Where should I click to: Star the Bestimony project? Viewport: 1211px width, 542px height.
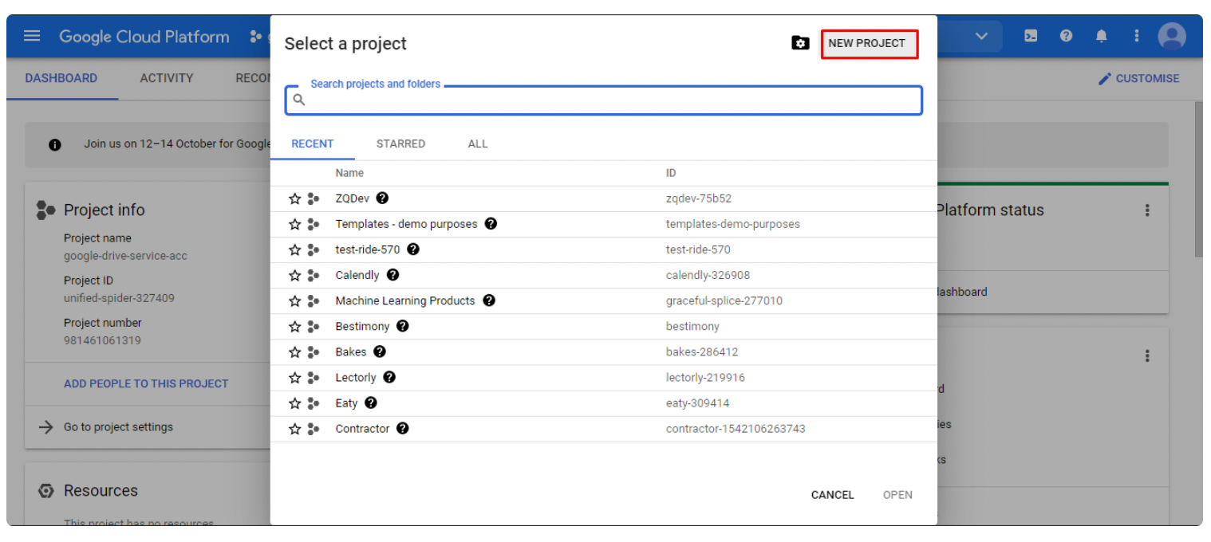point(294,326)
